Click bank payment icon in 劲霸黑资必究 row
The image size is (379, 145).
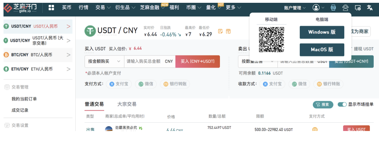point(315,130)
